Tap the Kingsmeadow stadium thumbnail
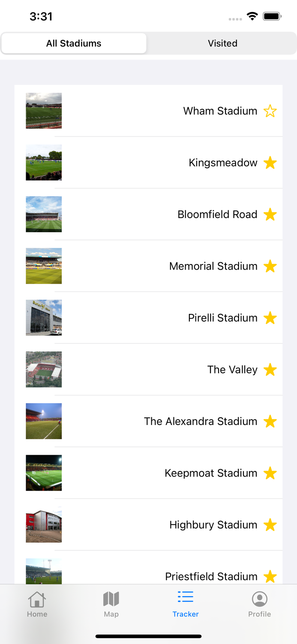The height and width of the screenshot is (644, 297). pos(43,162)
